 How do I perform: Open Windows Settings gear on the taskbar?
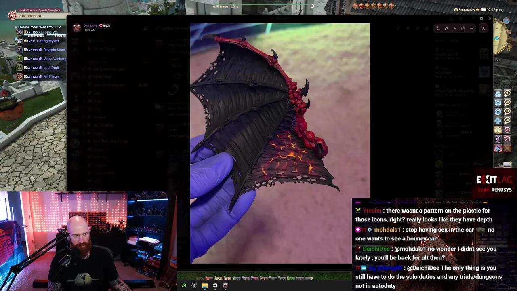(215, 285)
